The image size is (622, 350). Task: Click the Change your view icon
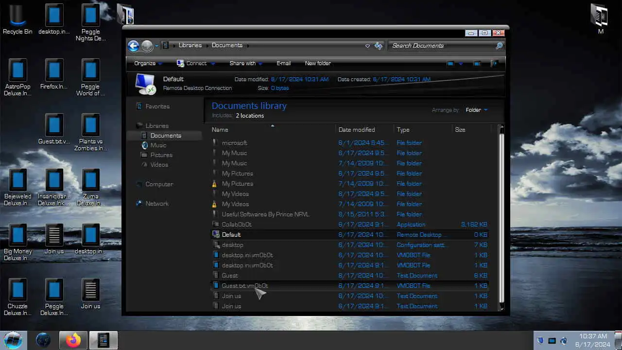pos(450,63)
